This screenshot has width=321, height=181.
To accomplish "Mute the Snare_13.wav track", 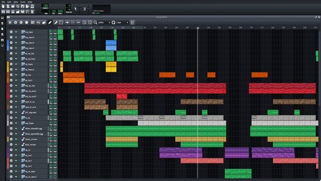I will click(16, 139).
